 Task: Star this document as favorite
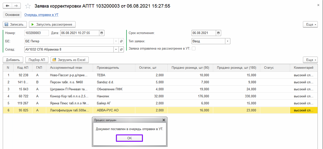pos(27,6)
